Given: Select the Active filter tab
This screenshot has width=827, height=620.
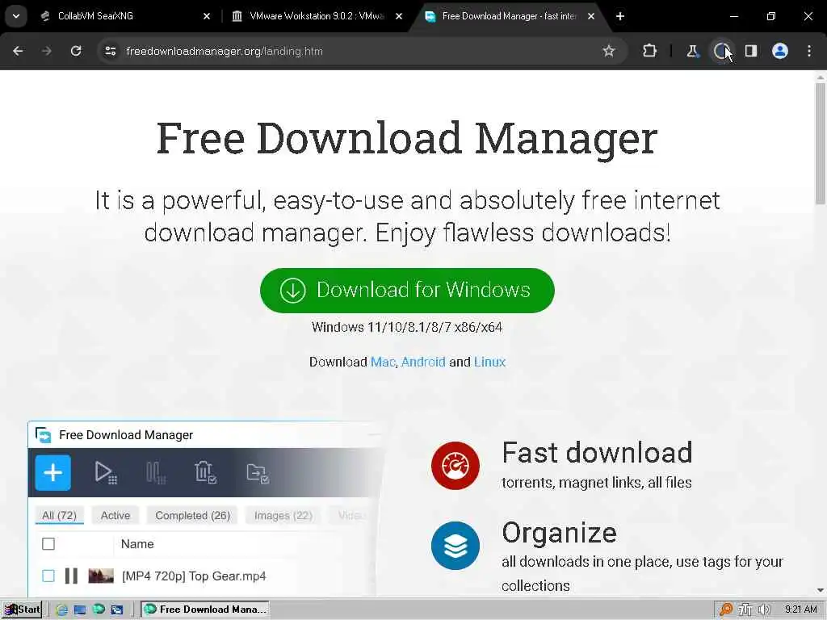Looking at the screenshot, I should 115,515.
